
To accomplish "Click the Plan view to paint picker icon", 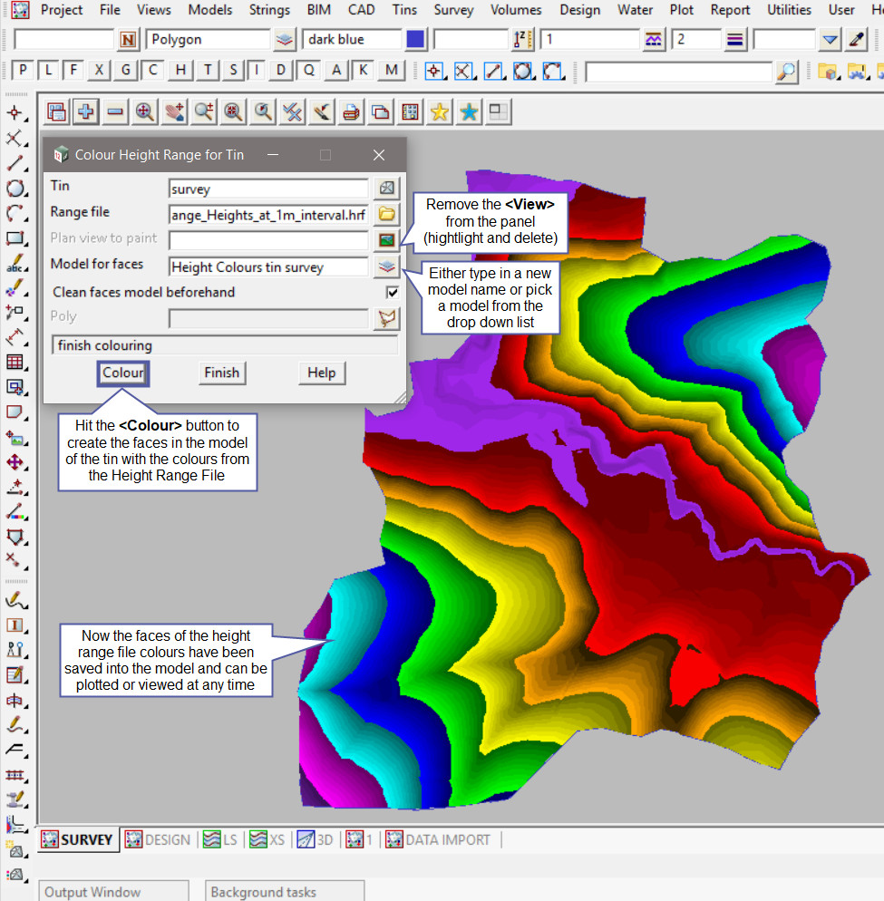I will (387, 241).
